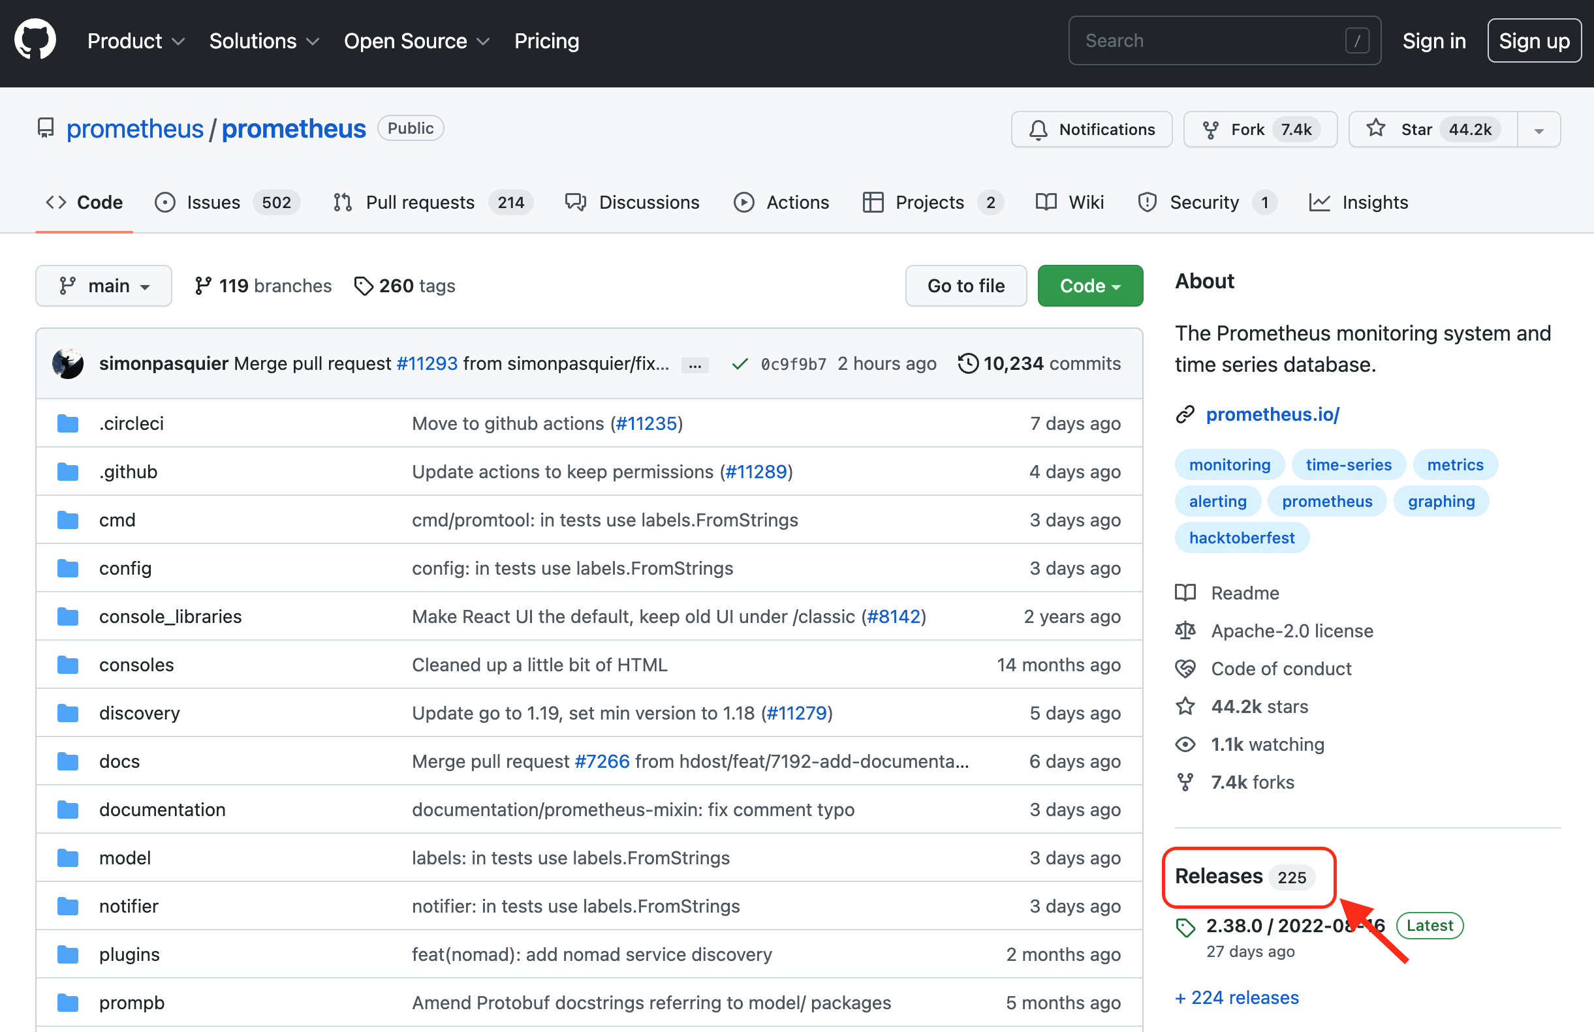
Task: Click simonpasquier's avatar thumbnail
Action: point(68,363)
